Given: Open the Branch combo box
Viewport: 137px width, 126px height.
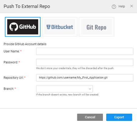Looking at the screenshot, I should [x=65, y=89].
